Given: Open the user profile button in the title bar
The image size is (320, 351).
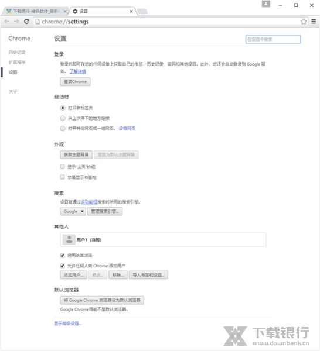Looking at the screenshot, I should pyautogui.click(x=266, y=4).
